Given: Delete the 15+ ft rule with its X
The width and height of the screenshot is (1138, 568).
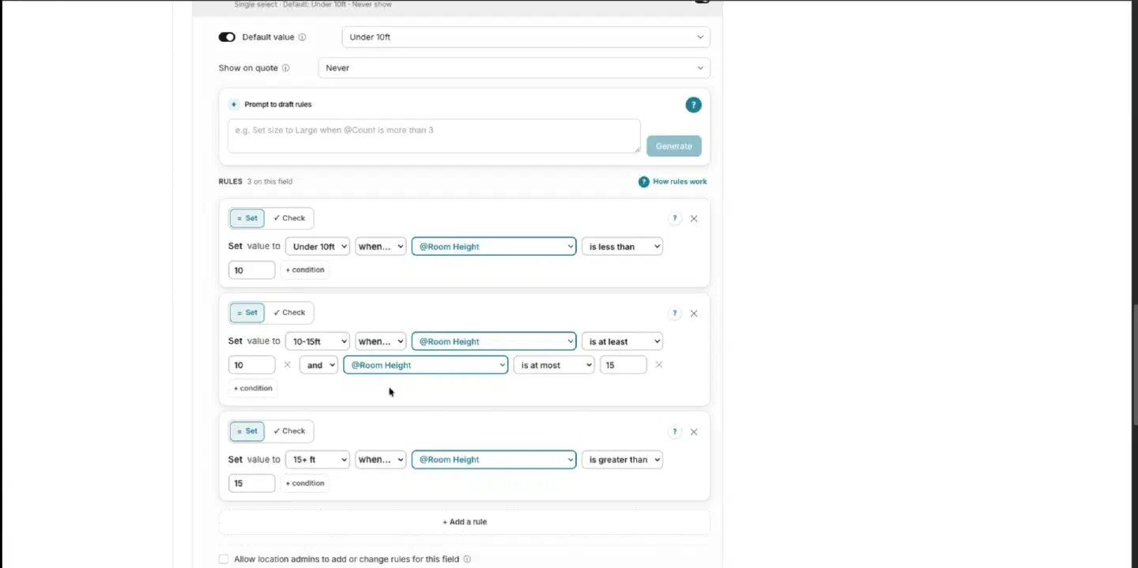Looking at the screenshot, I should [x=694, y=432].
